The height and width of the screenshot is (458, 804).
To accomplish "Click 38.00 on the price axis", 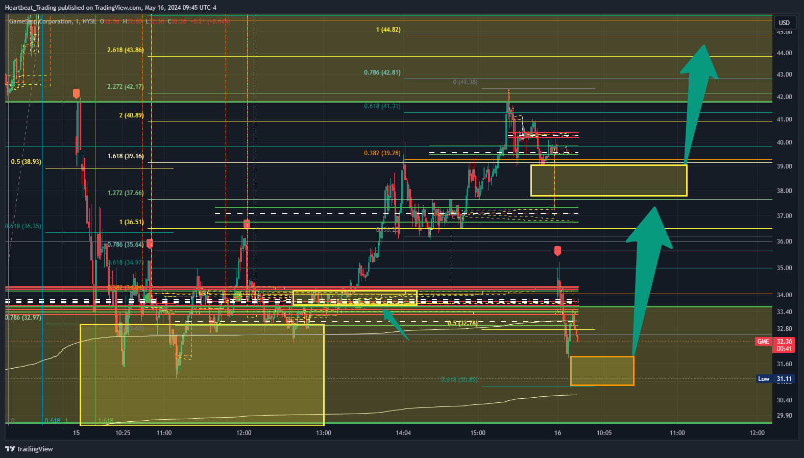I will point(784,191).
